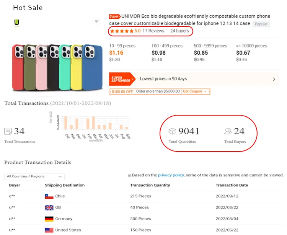Click the privacy lock icon

click(x=130, y=175)
